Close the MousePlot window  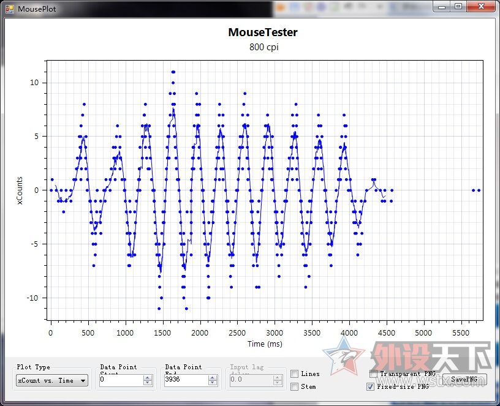click(x=481, y=6)
